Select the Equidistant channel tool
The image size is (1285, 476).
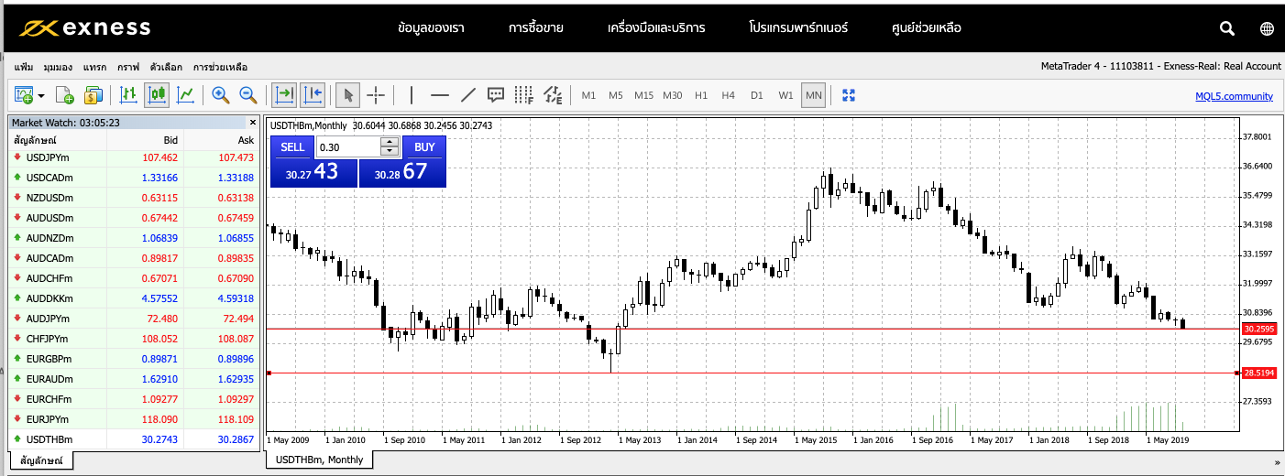[553, 94]
